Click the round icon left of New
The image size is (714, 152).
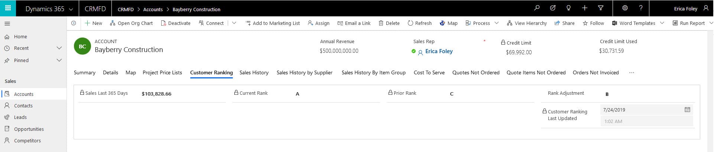pos(74,23)
